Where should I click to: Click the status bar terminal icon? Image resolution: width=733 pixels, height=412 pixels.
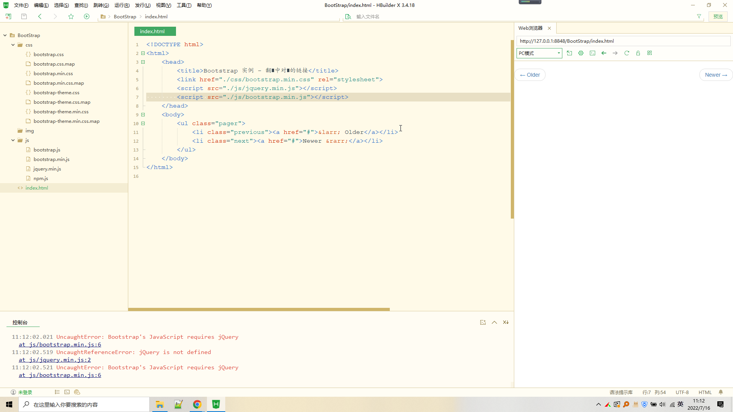pos(67,392)
